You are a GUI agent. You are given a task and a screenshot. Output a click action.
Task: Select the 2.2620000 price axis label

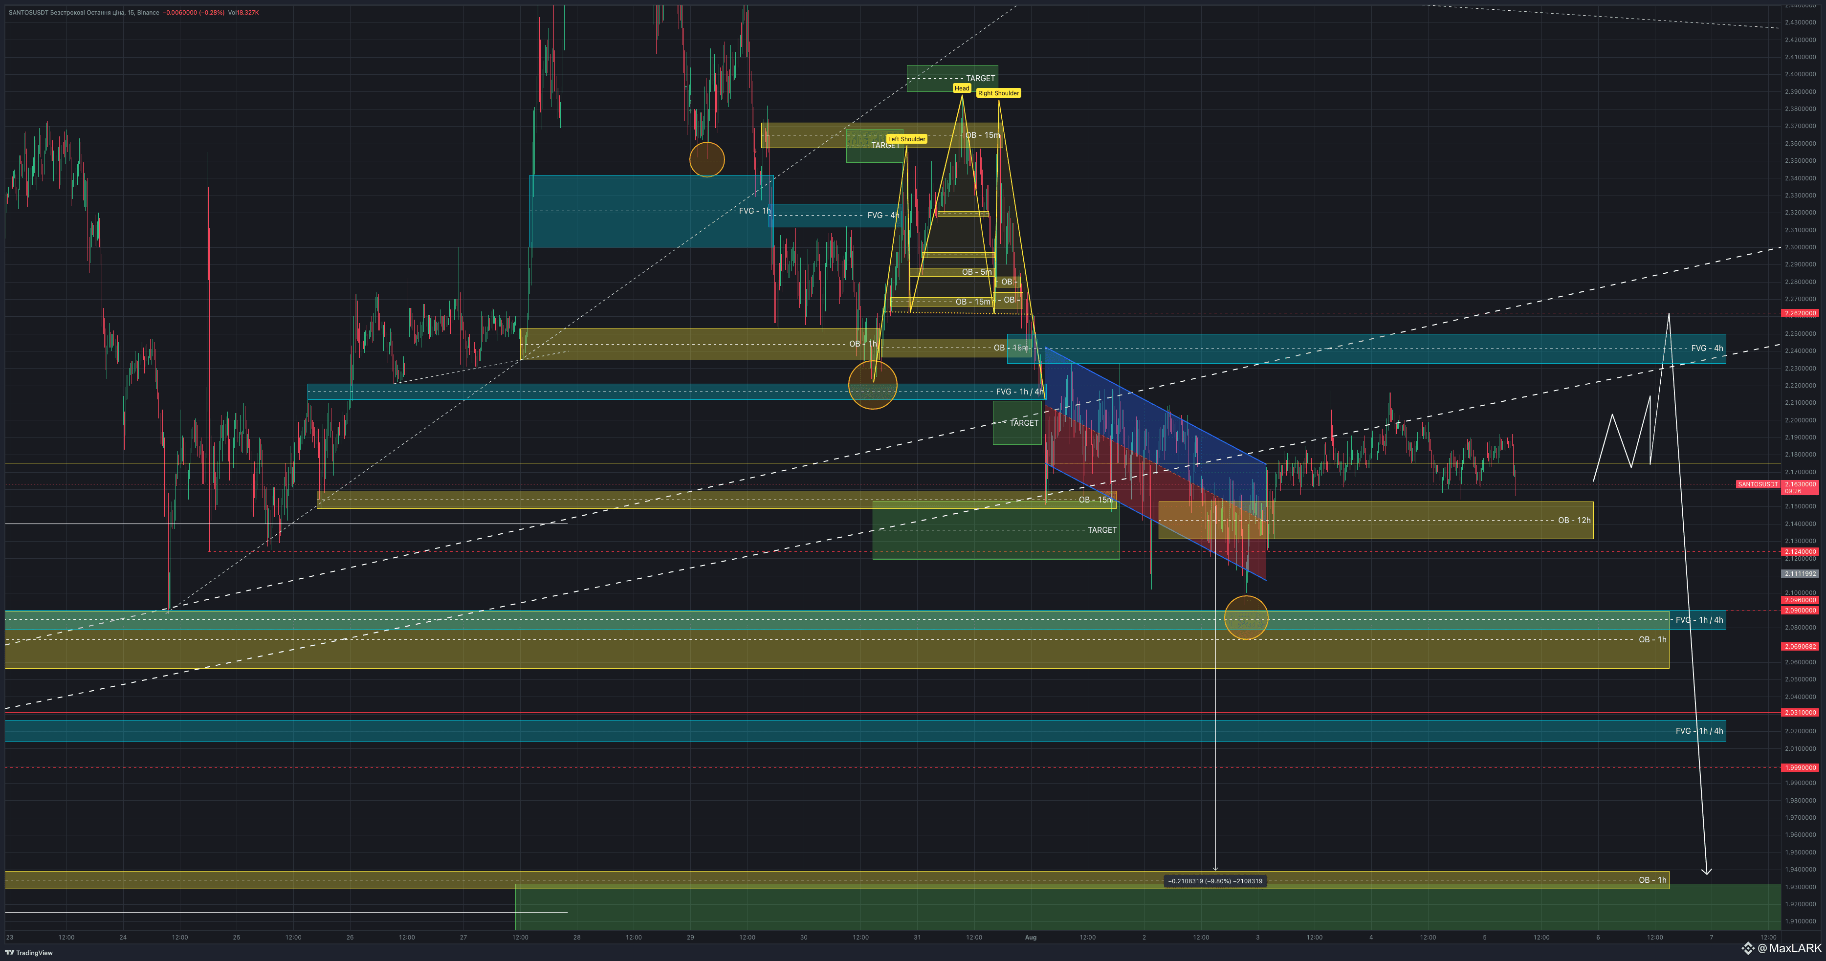[x=1800, y=313]
